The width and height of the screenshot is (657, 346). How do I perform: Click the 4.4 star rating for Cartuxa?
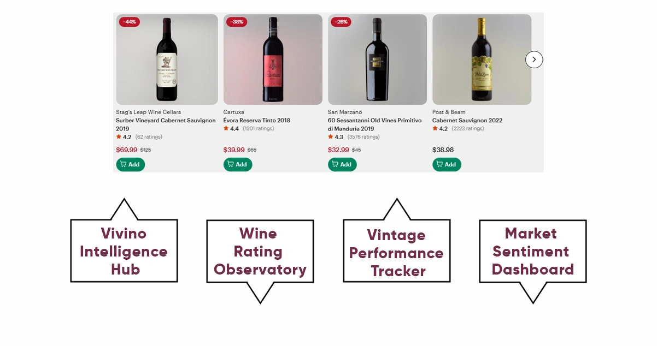231,129
